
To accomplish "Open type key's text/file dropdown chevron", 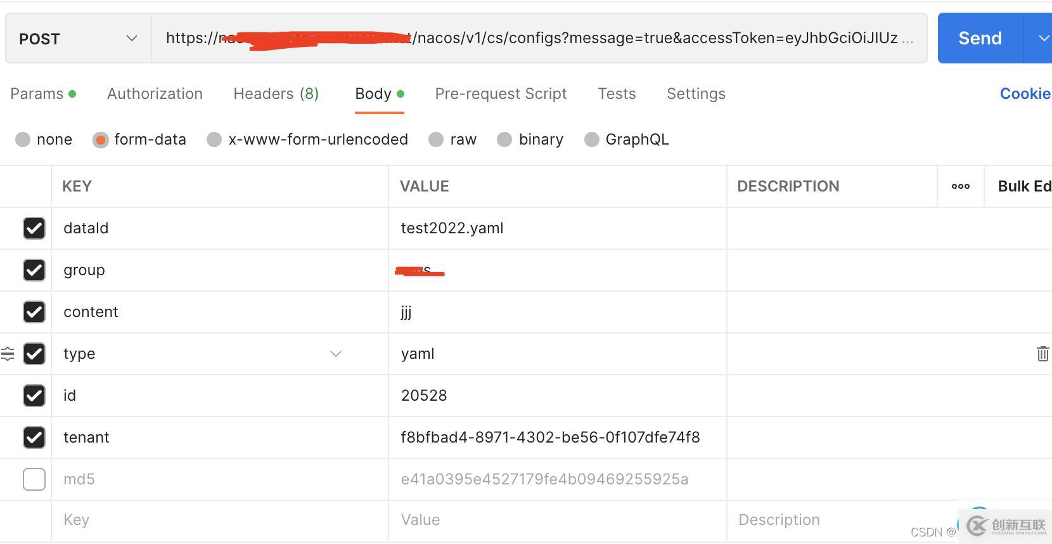I will coord(336,354).
